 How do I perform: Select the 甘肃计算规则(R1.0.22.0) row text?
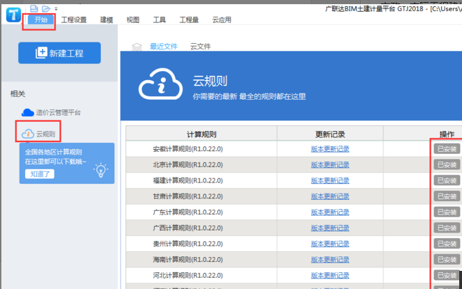tap(187, 196)
